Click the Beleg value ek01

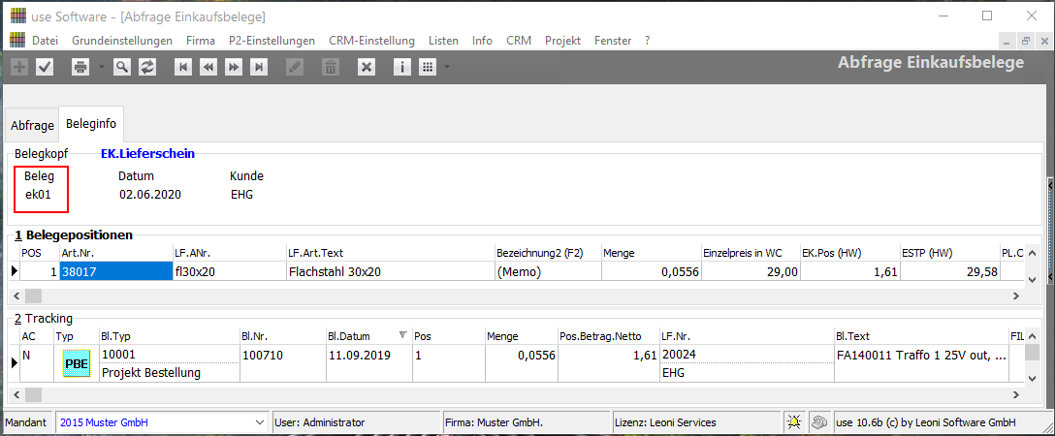(x=38, y=195)
